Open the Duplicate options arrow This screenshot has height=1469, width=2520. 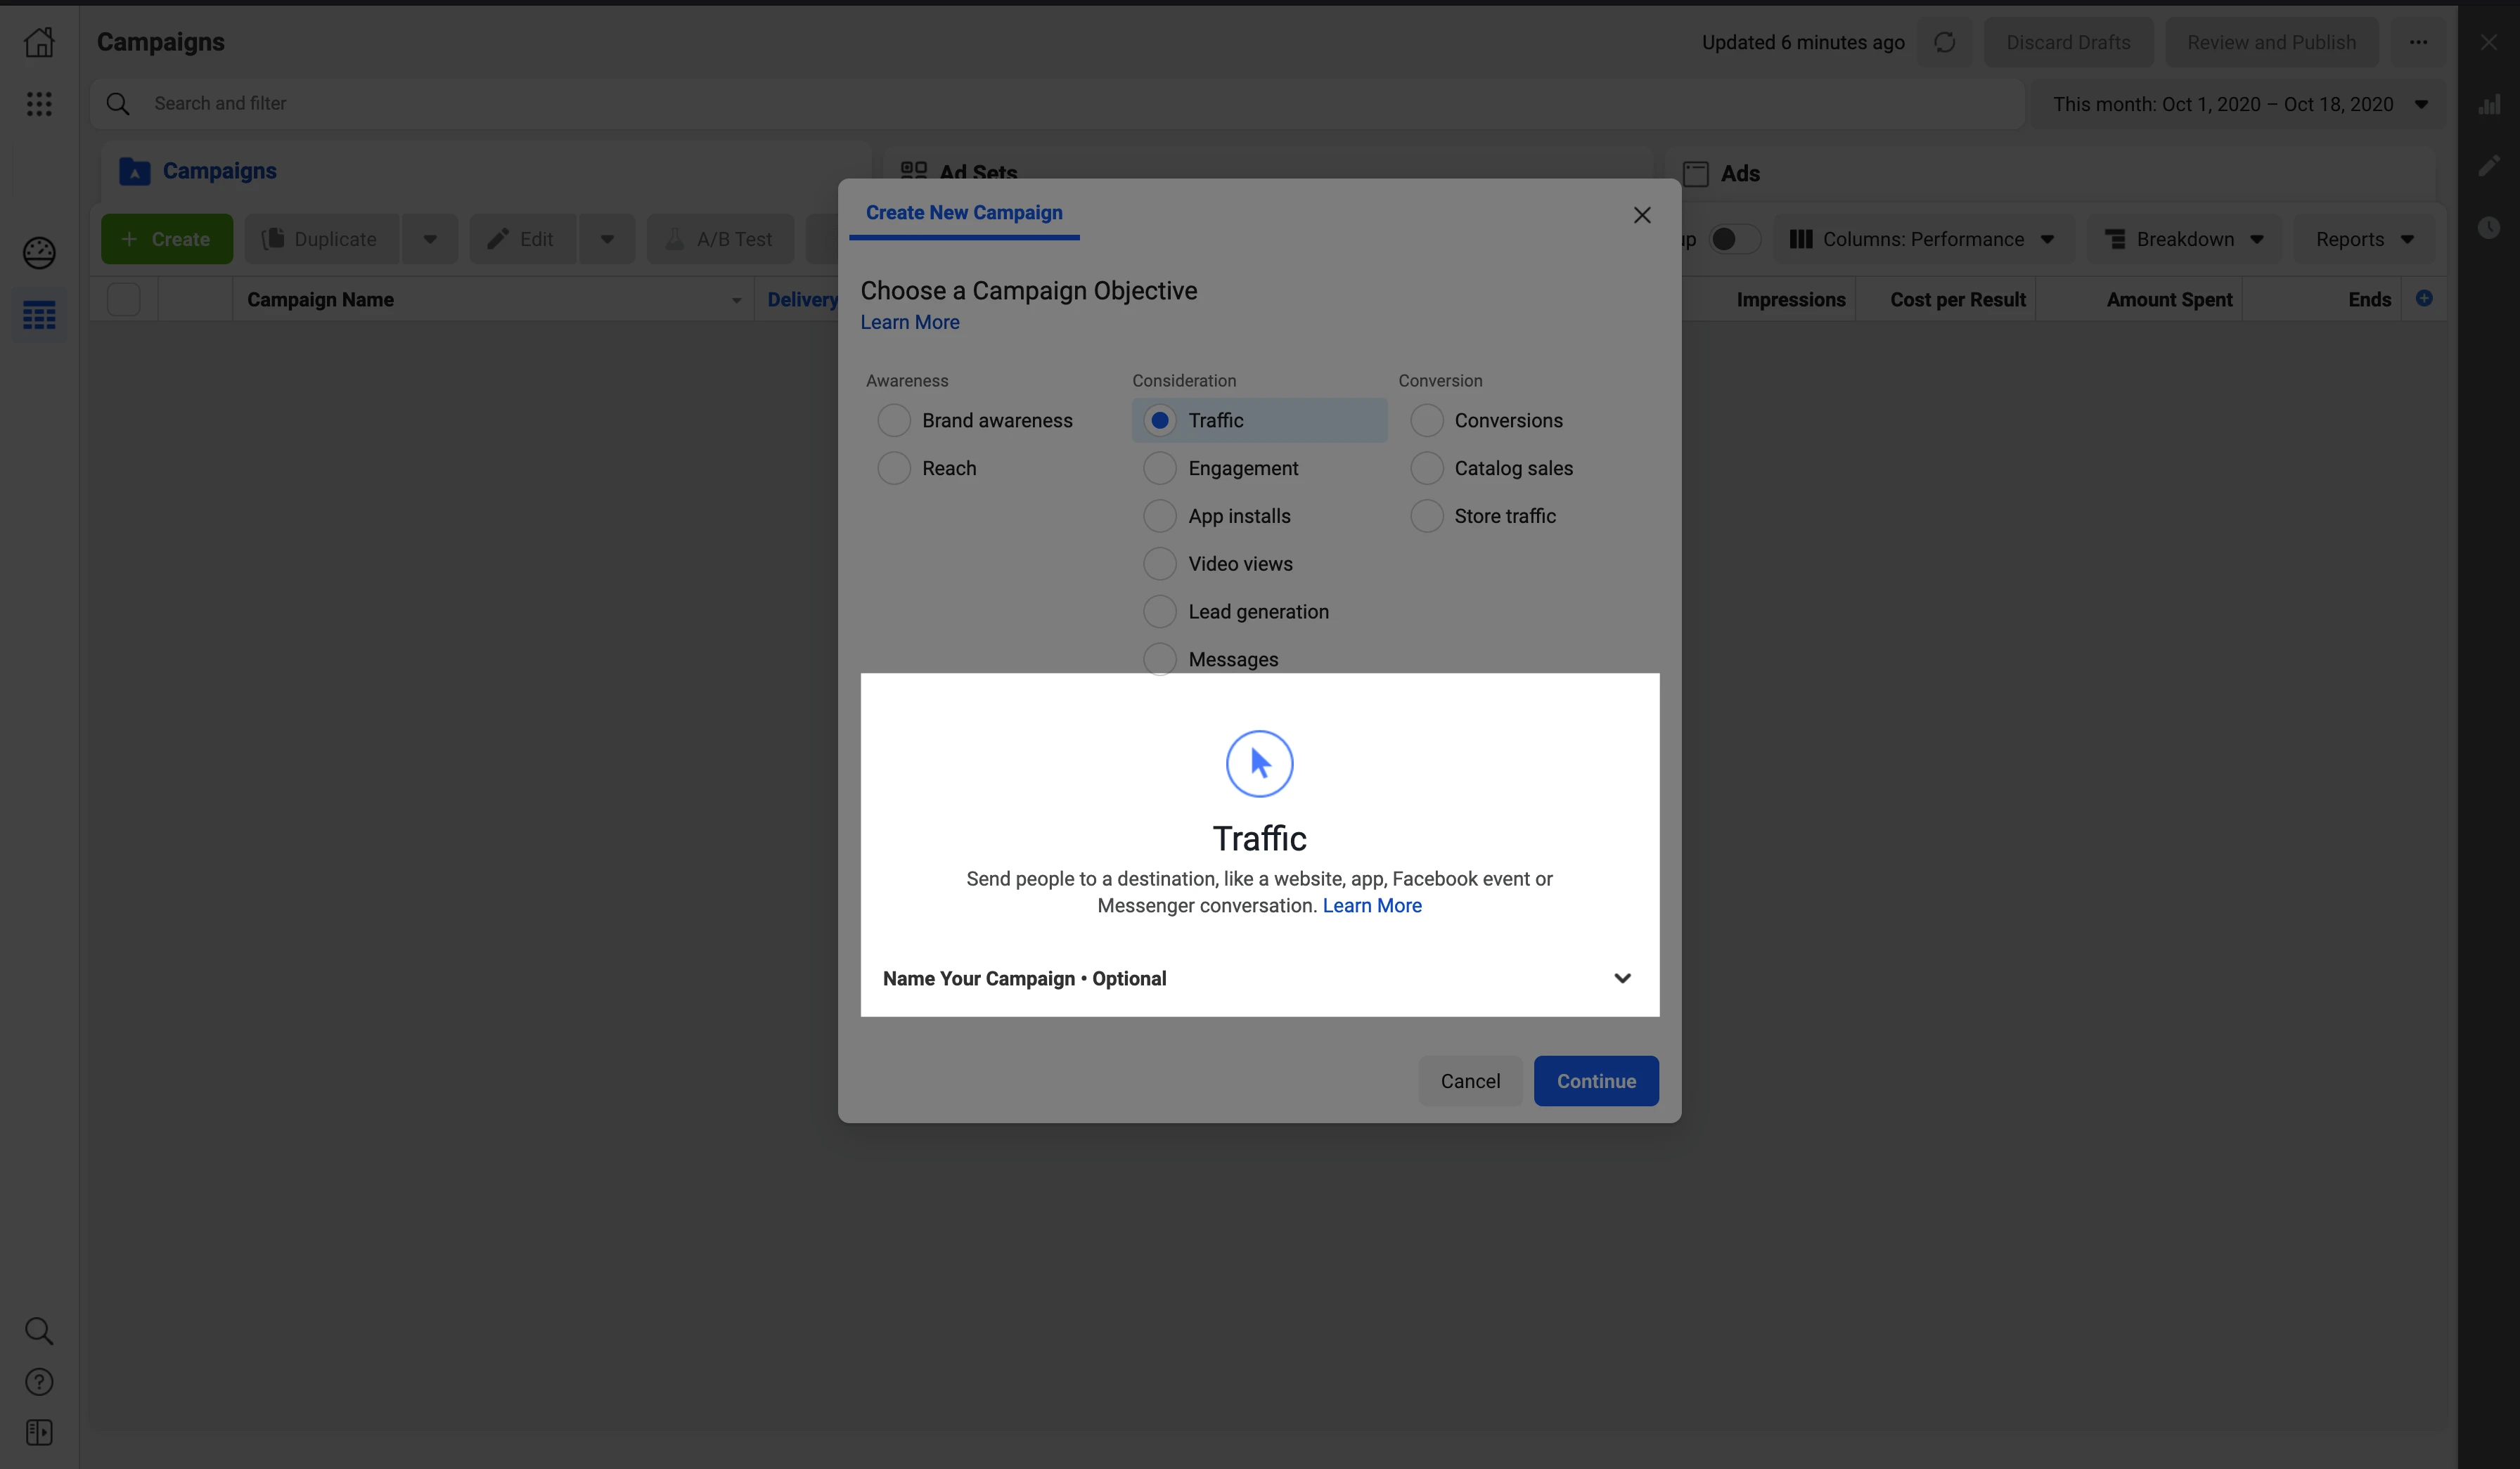pos(430,240)
